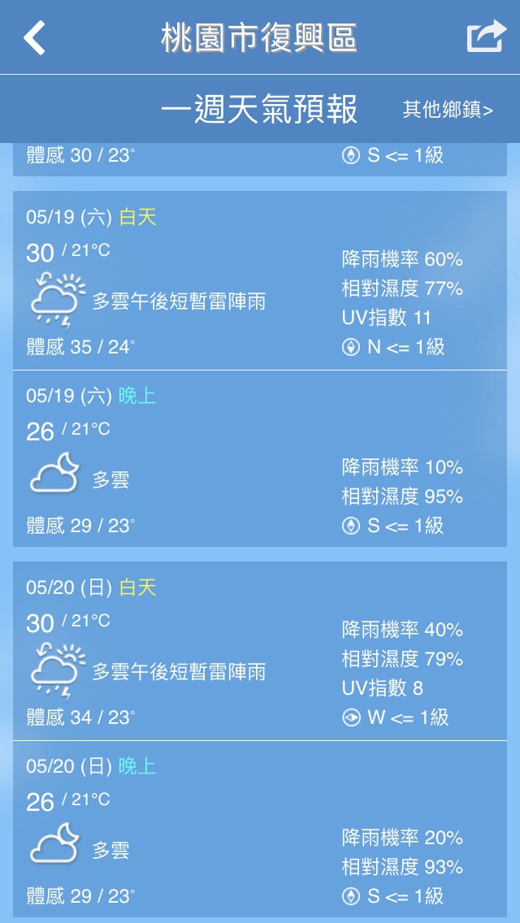This screenshot has width=520, height=923.
Task: Select the 05/19 (六) 晚上 forecast header
Action: (x=91, y=396)
